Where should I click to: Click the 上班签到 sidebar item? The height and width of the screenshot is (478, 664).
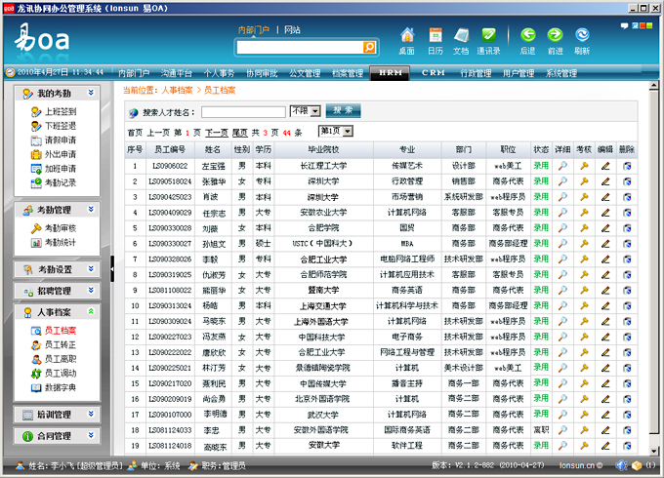coord(54,111)
